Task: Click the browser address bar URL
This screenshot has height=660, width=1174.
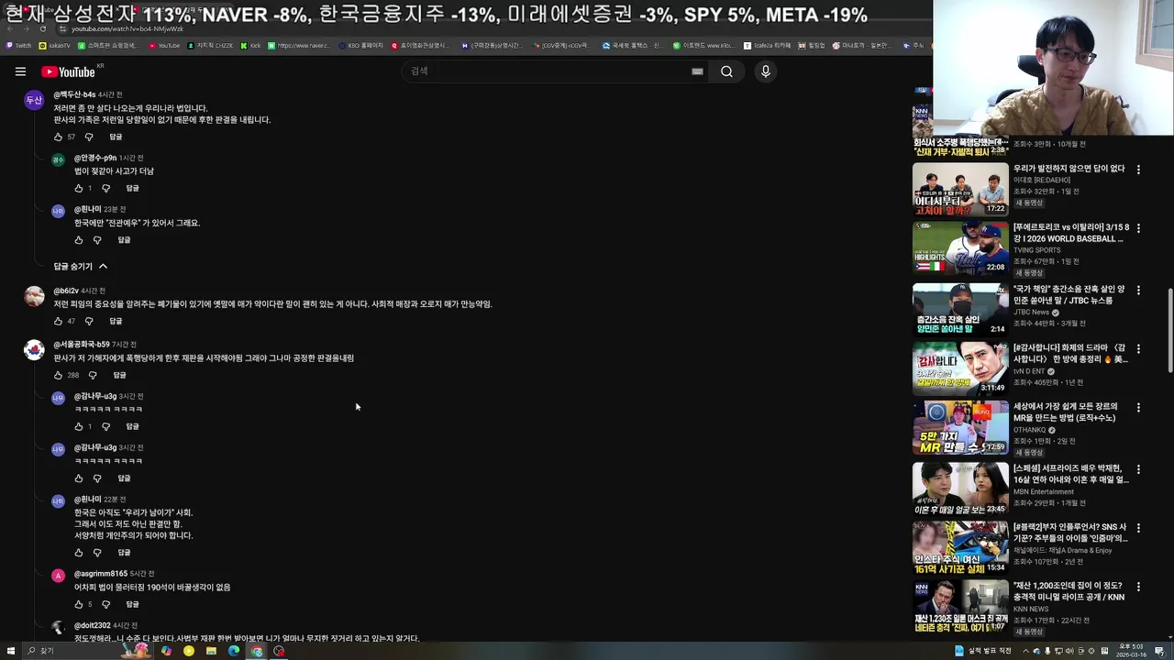Action: coord(128,29)
